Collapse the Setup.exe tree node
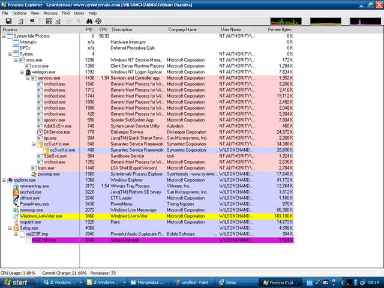Image resolution: width=384 pixels, height=288 pixels. pos(4,228)
